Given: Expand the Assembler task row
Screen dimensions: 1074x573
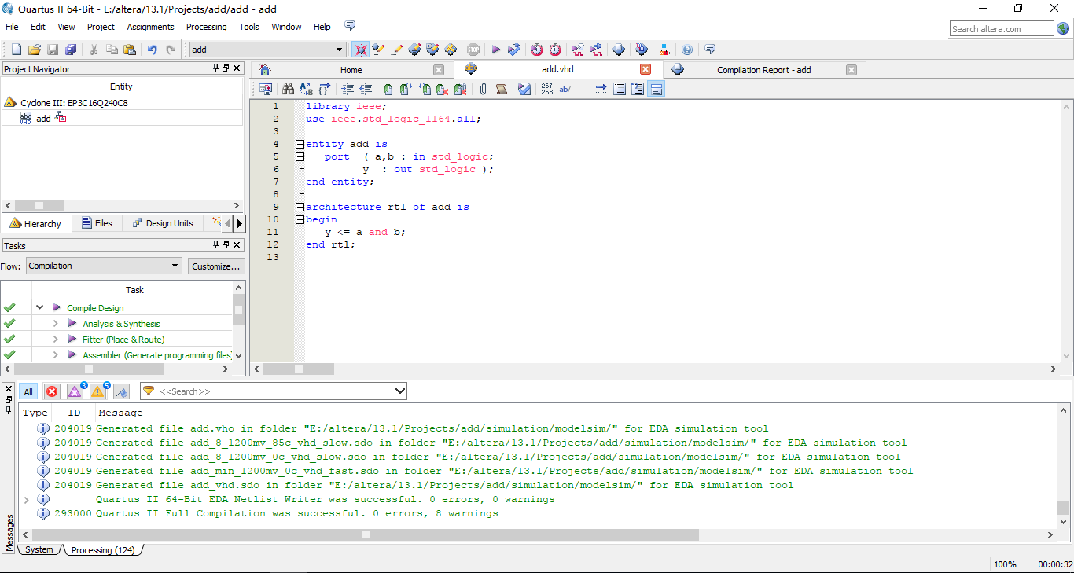Looking at the screenshot, I should tap(55, 355).
